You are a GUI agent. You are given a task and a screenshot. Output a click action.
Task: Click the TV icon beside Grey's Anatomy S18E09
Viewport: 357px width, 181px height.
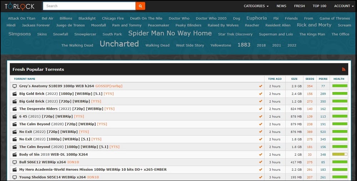click(x=15, y=86)
